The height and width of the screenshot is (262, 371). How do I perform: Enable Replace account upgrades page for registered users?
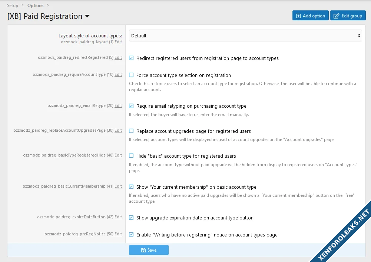point(131,131)
